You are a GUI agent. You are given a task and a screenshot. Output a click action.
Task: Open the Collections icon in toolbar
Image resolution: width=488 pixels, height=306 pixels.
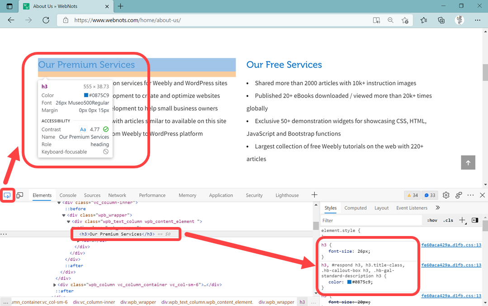tap(441, 20)
